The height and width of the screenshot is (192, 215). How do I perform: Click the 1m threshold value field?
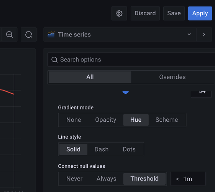point(188,179)
